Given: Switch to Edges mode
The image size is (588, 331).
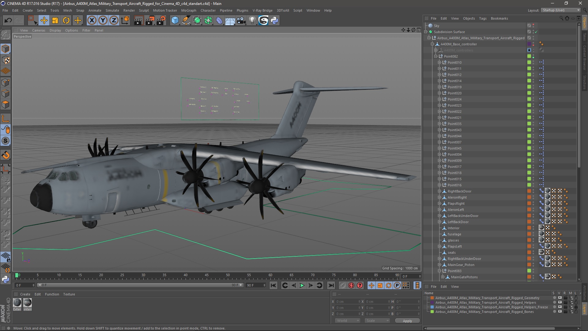Looking at the screenshot, I should [6, 93].
